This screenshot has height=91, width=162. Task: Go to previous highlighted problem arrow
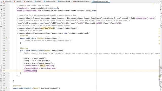157,4
